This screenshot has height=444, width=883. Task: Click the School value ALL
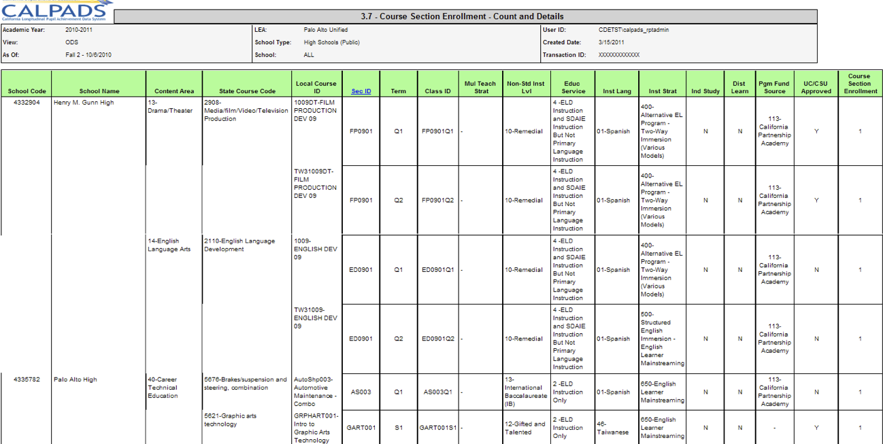pyautogui.click(x=309, y=55)
